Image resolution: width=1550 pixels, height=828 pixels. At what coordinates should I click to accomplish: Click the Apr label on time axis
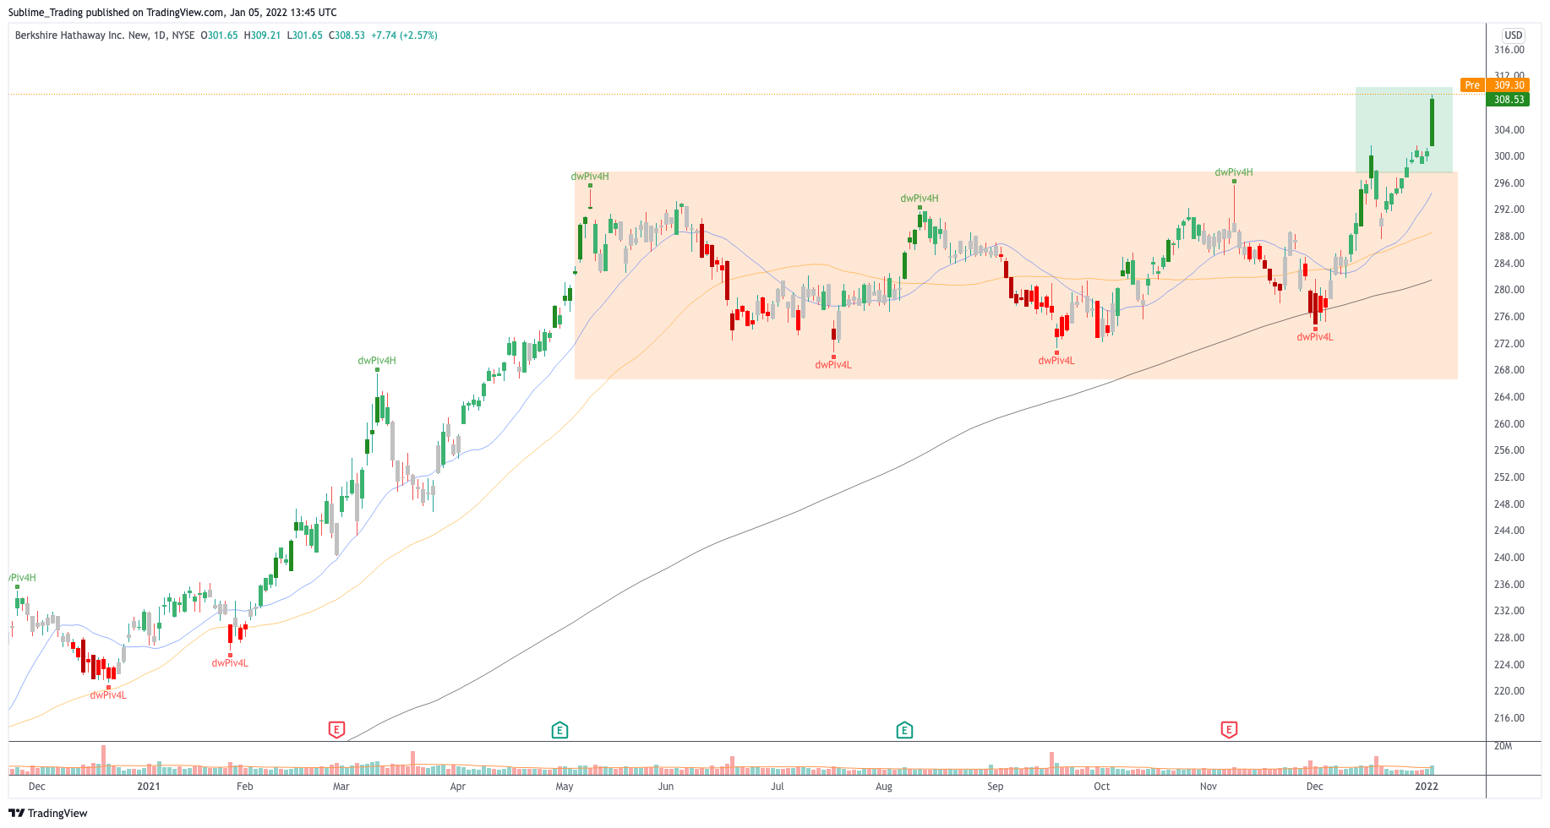click(x=458, y=787)
